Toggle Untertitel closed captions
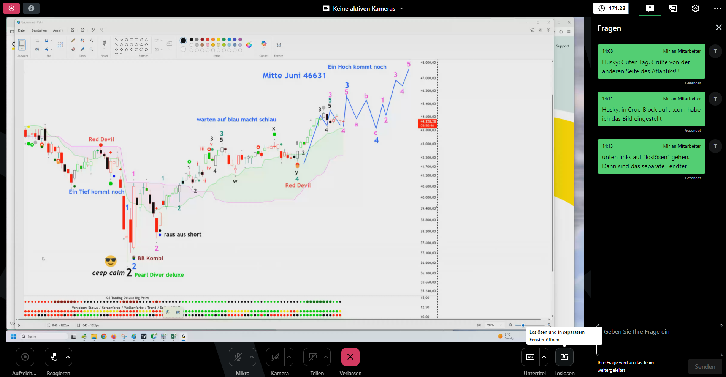This screenshot has width=726, height=377. tap(530, 357)
